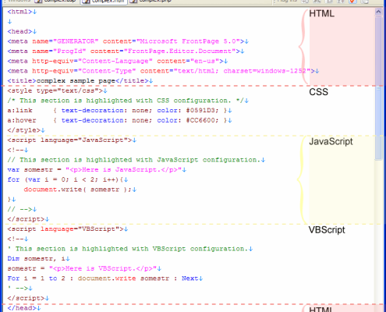
Task: Click the "Content-Type" http-equiv value
Action: tap(107, 71)
